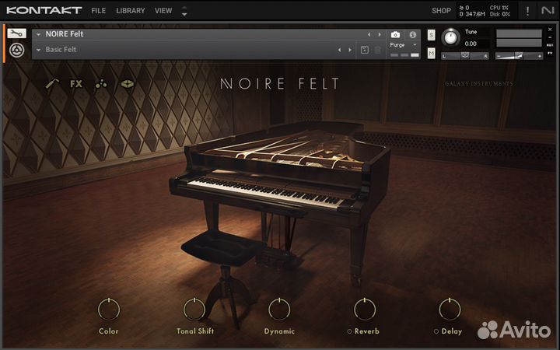The height and width of the screenshot is (350, 560).
Task: Click the Tune knob
Action: click(450, 37)
